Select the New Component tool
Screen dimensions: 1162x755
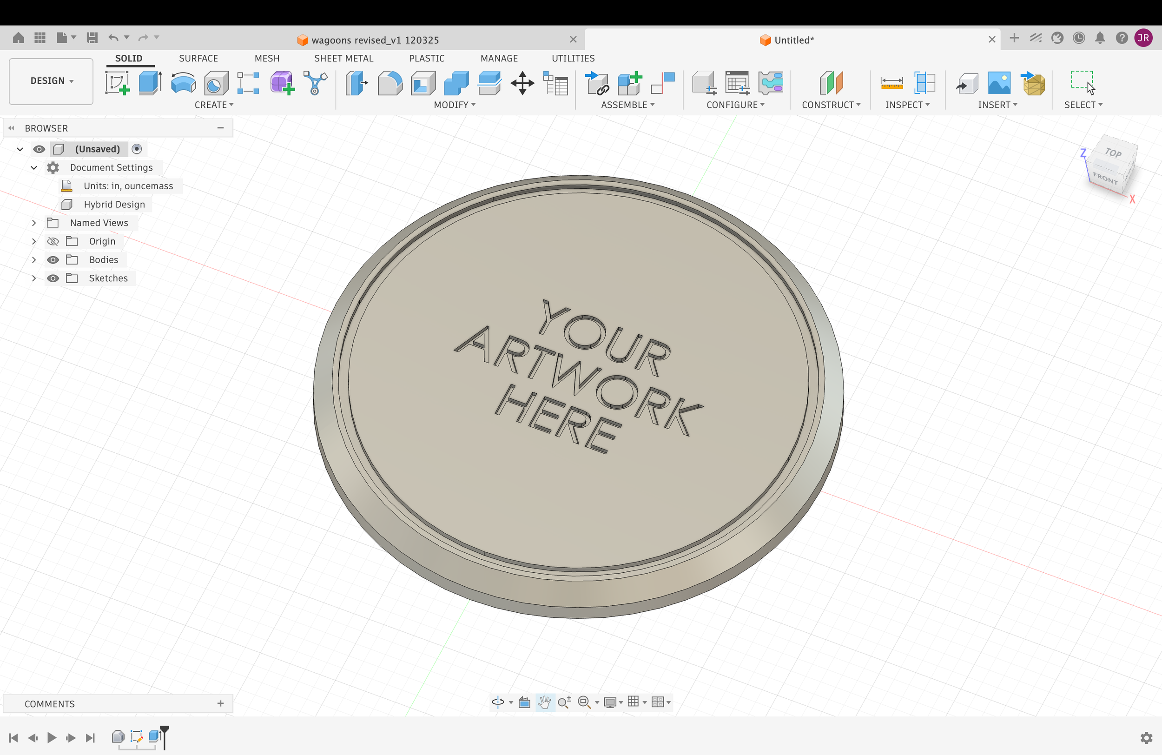(x=630, y=83)
